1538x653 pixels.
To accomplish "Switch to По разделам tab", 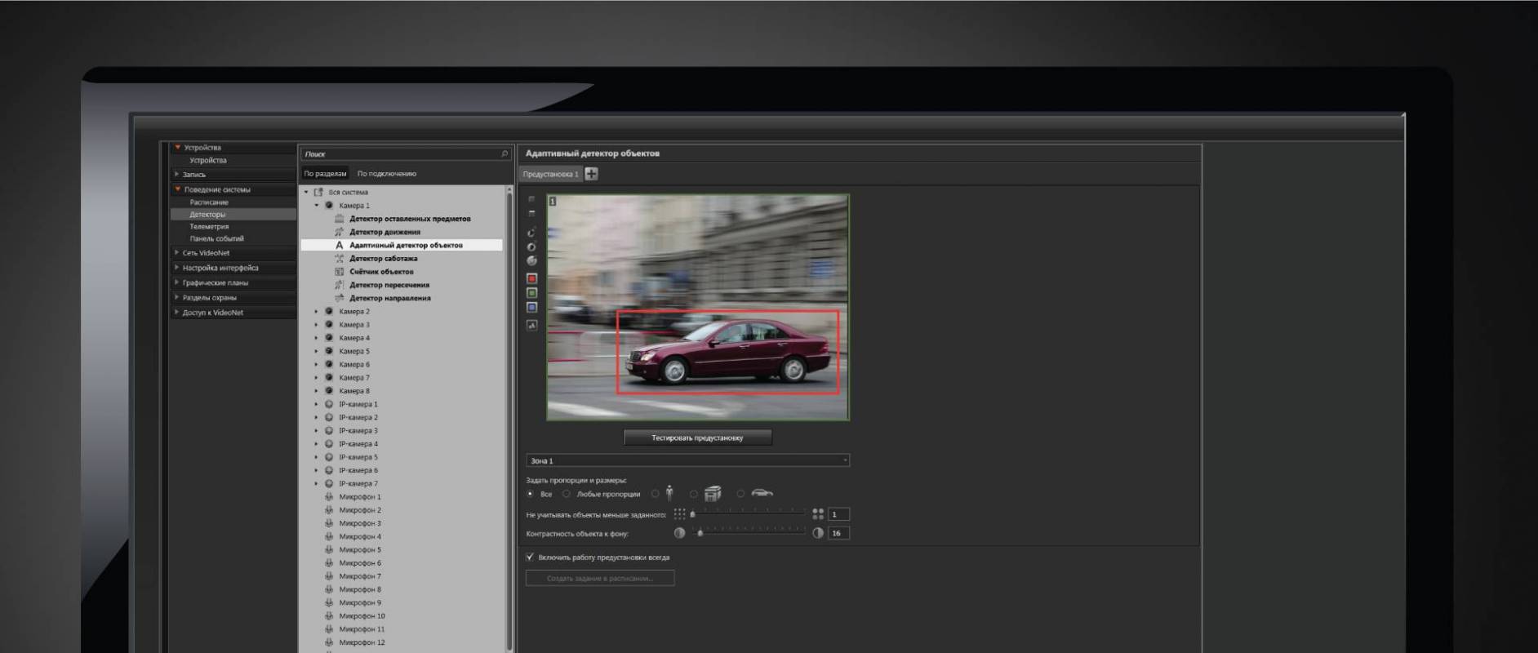I will pos(325,173).
